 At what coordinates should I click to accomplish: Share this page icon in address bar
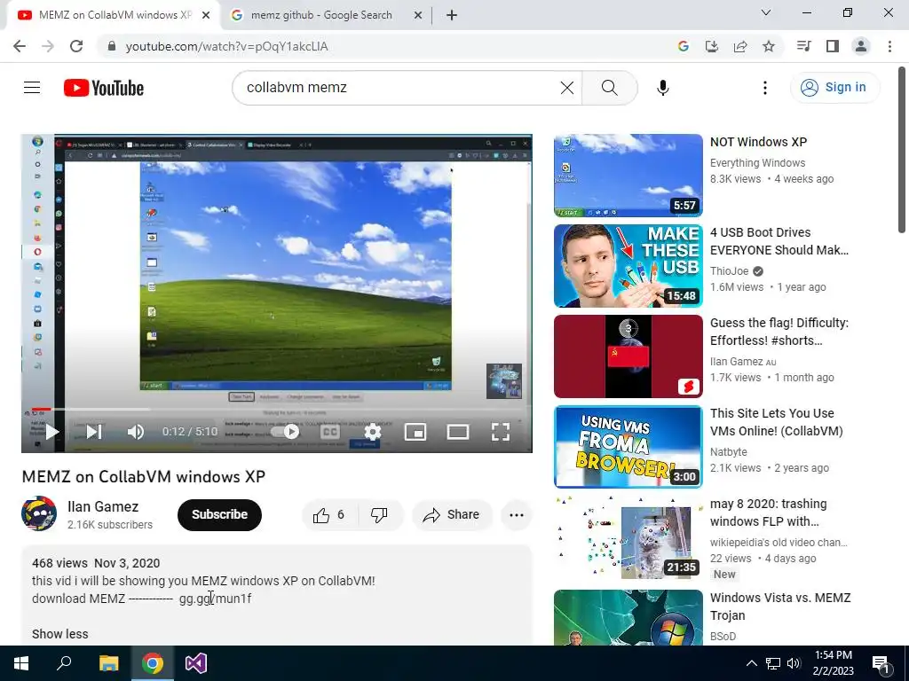click(x=740, y=46)
